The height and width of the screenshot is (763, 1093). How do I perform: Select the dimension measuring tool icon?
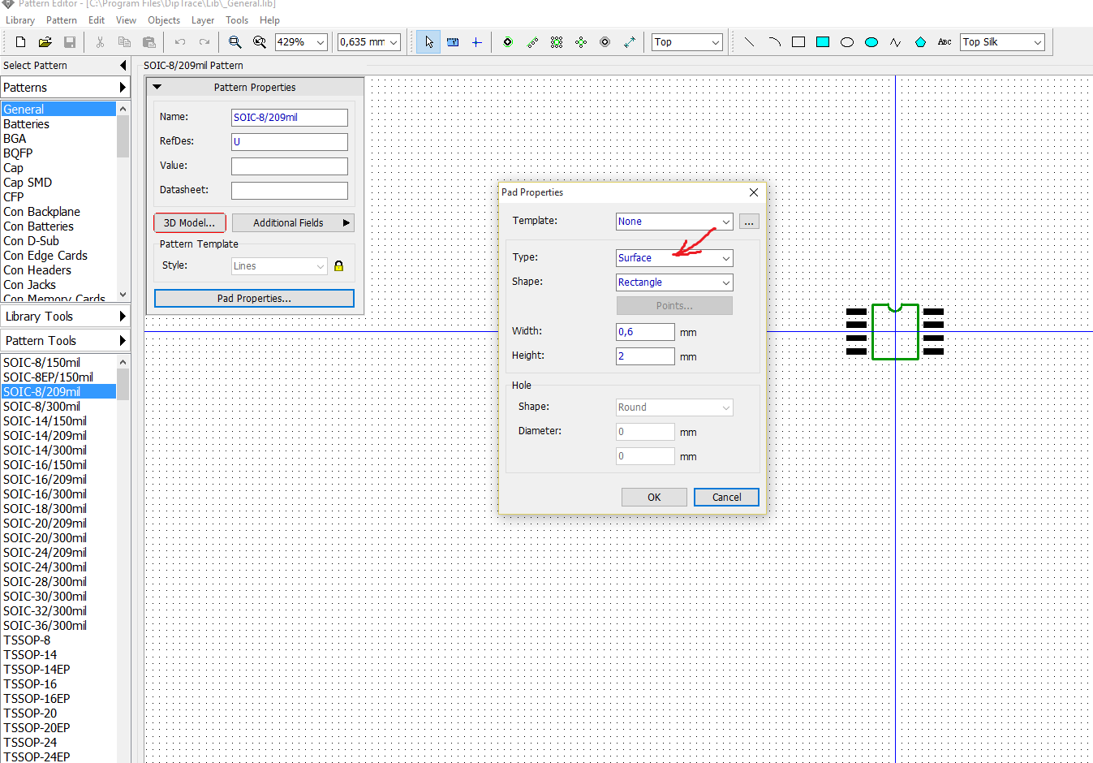[629, 42]
